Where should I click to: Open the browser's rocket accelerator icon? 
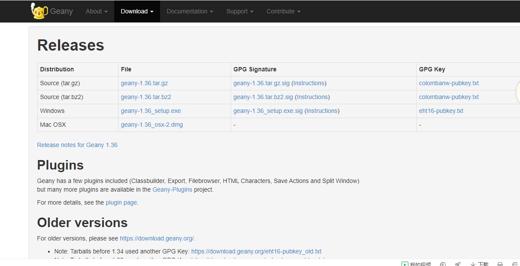click(458, 263)
